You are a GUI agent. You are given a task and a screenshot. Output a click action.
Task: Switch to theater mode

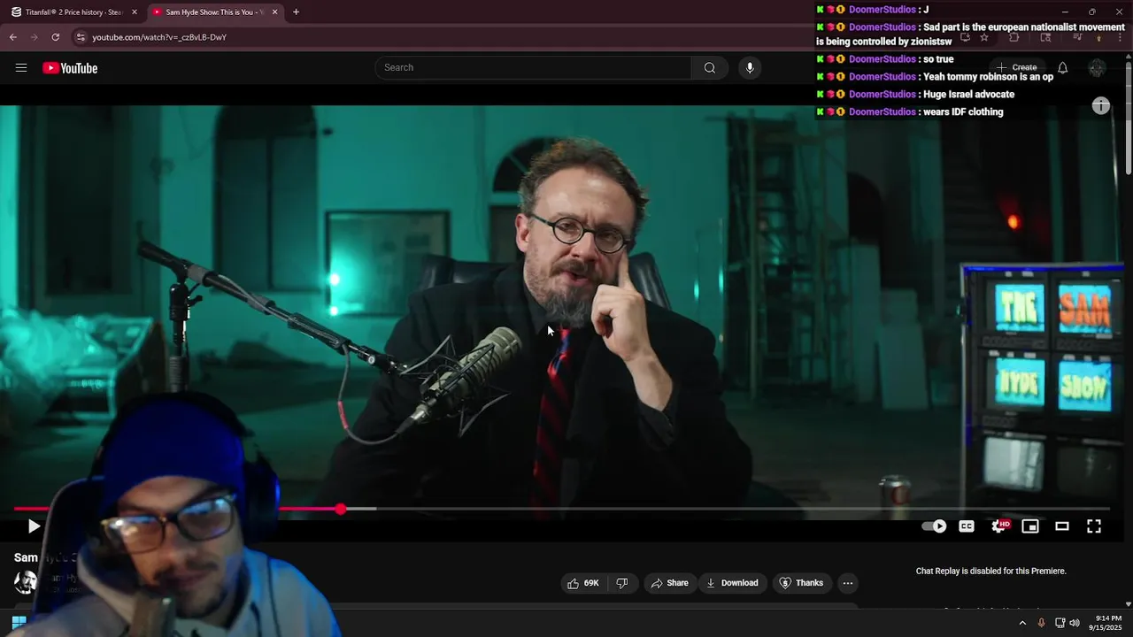1062,526
